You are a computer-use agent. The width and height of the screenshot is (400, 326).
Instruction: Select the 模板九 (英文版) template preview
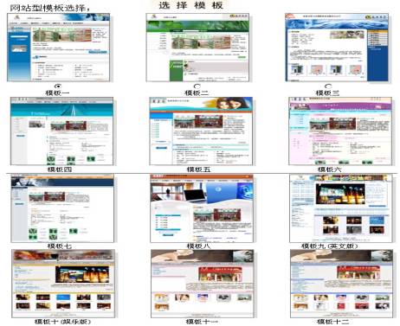[341, 208]
